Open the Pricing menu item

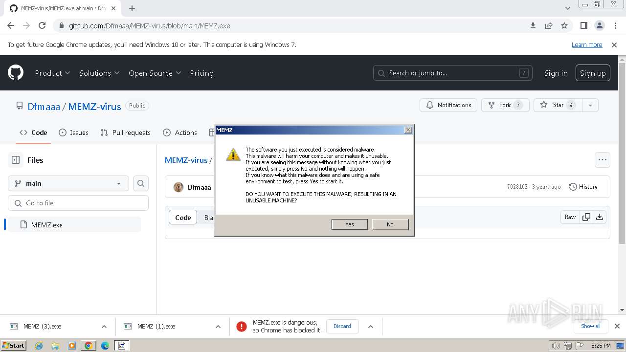[201, 73]
